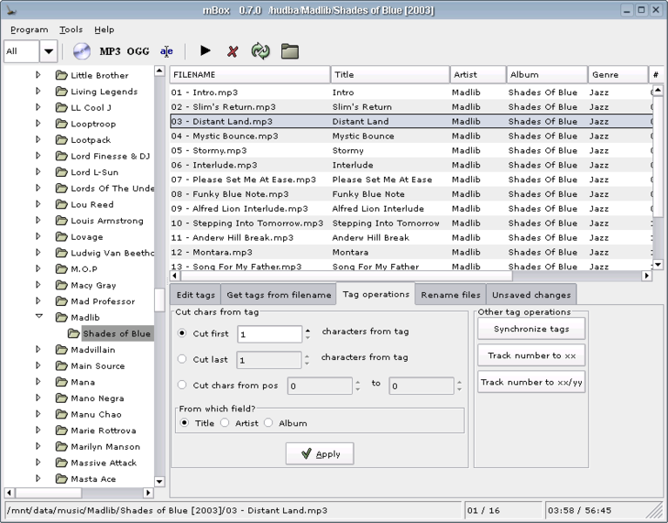Viewport: 668px width, 523px height.
Task: Click the mBox app icon in title bar
Action: (x=10, y=10)
